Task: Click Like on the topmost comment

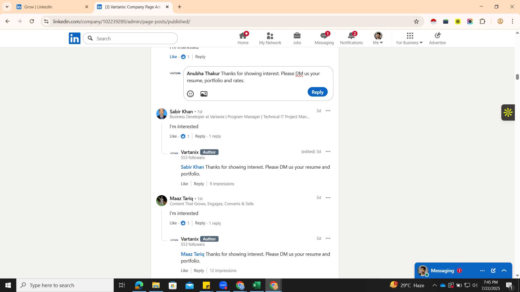Action: (173, 57)
